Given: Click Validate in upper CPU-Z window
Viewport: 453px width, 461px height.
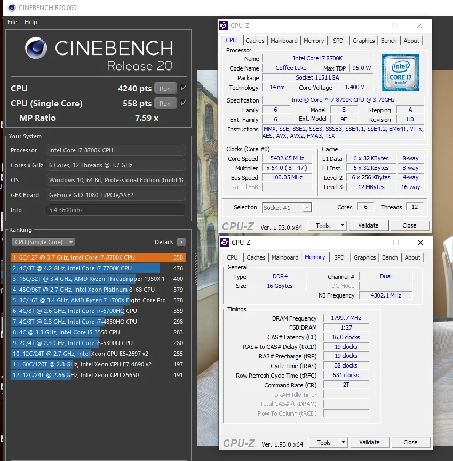Looking at the screenshot, I should coord(369,225).
